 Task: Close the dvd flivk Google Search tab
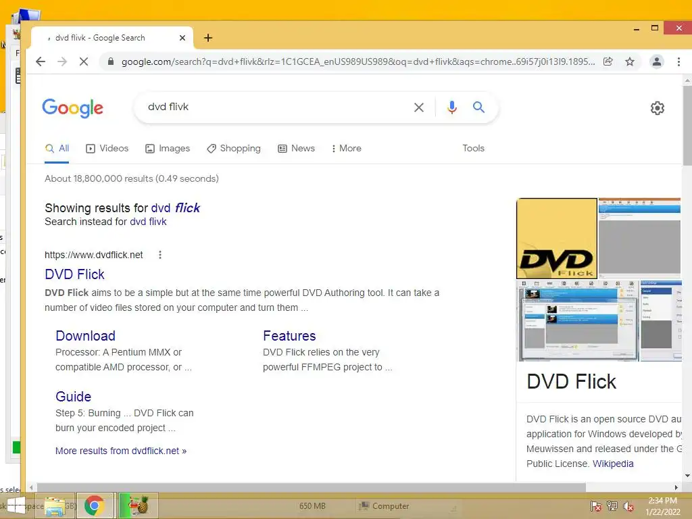pyautogui.click(x=182, y=38)
